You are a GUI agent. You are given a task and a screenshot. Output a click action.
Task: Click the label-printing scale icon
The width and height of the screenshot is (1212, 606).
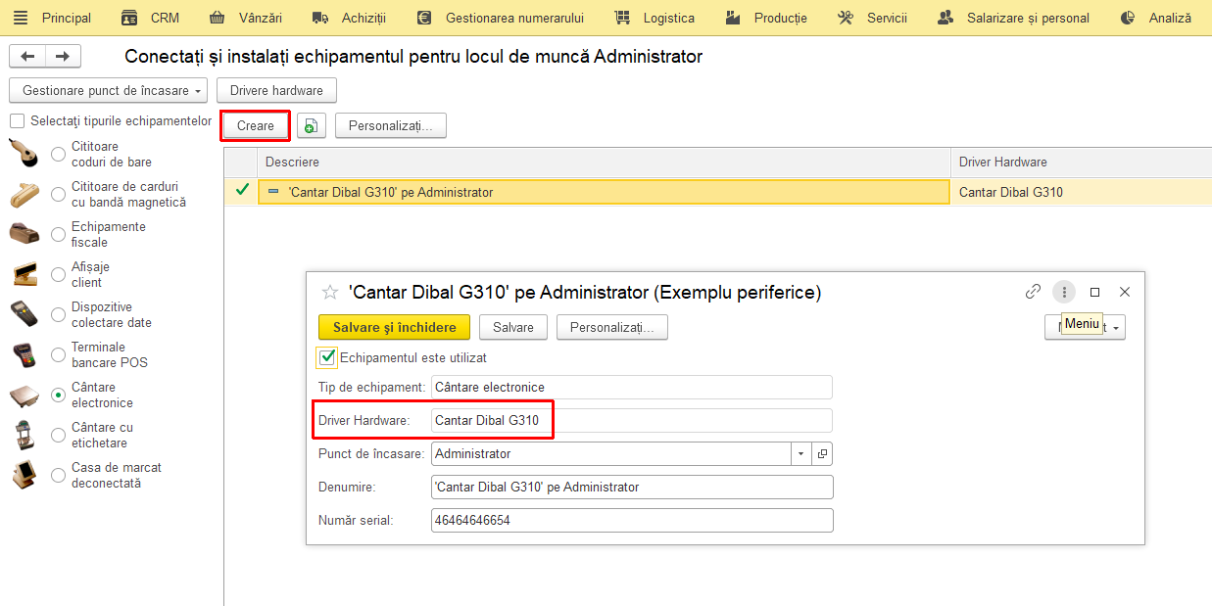coord(24,435)
